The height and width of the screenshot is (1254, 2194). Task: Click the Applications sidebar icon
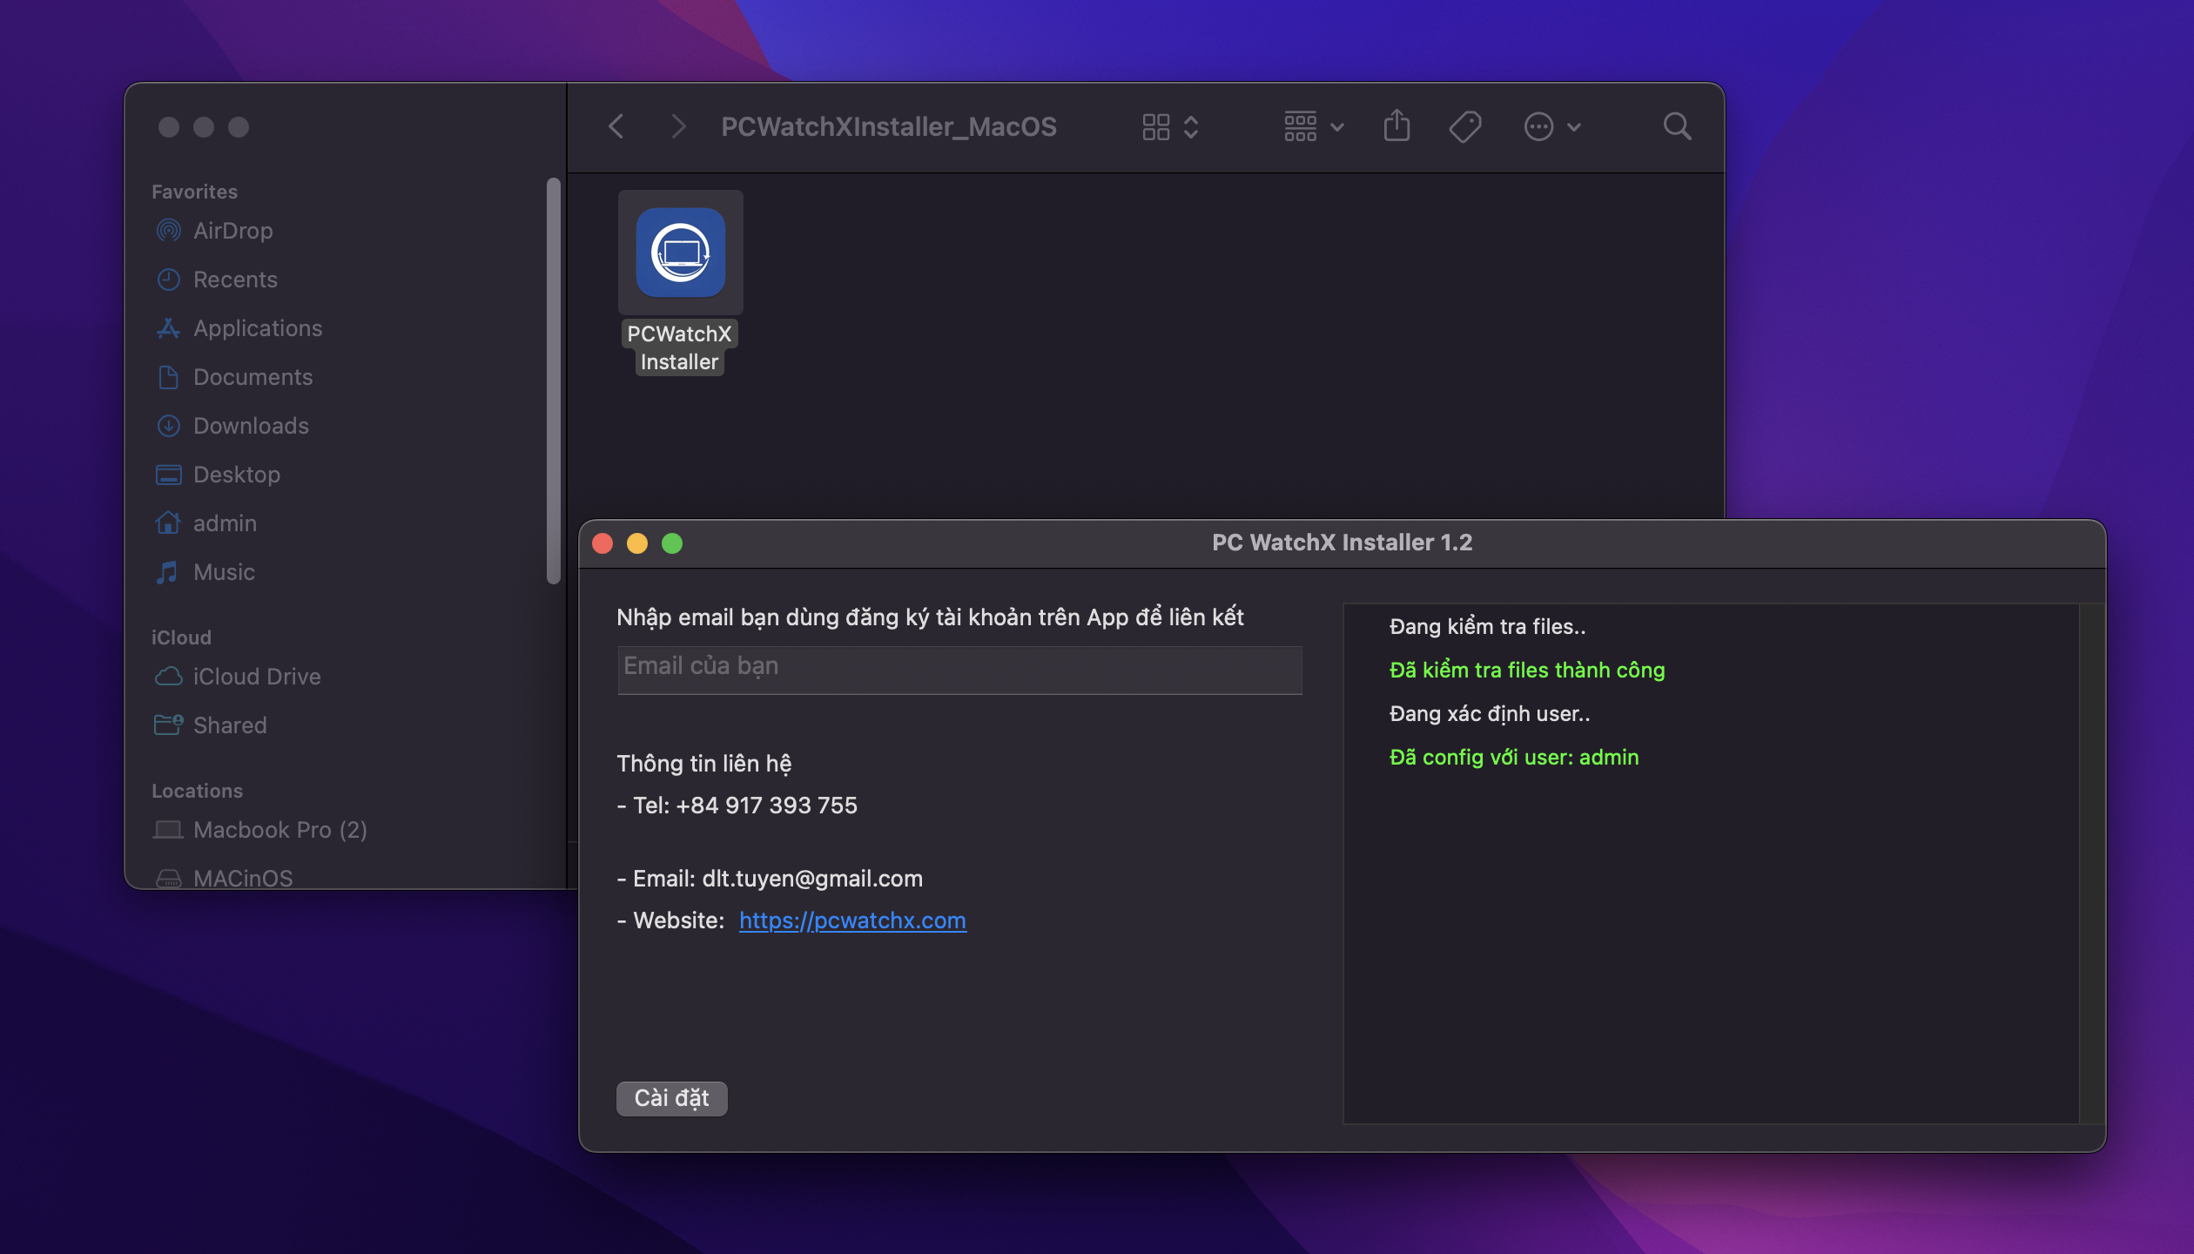pos(168,328)
